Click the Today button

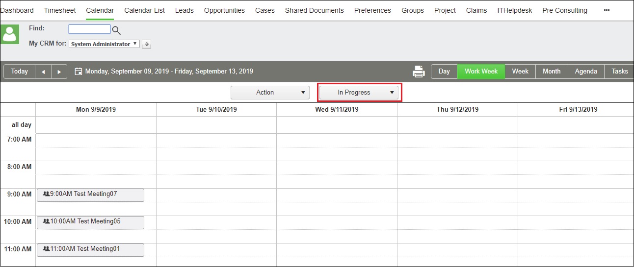(19, 72)
